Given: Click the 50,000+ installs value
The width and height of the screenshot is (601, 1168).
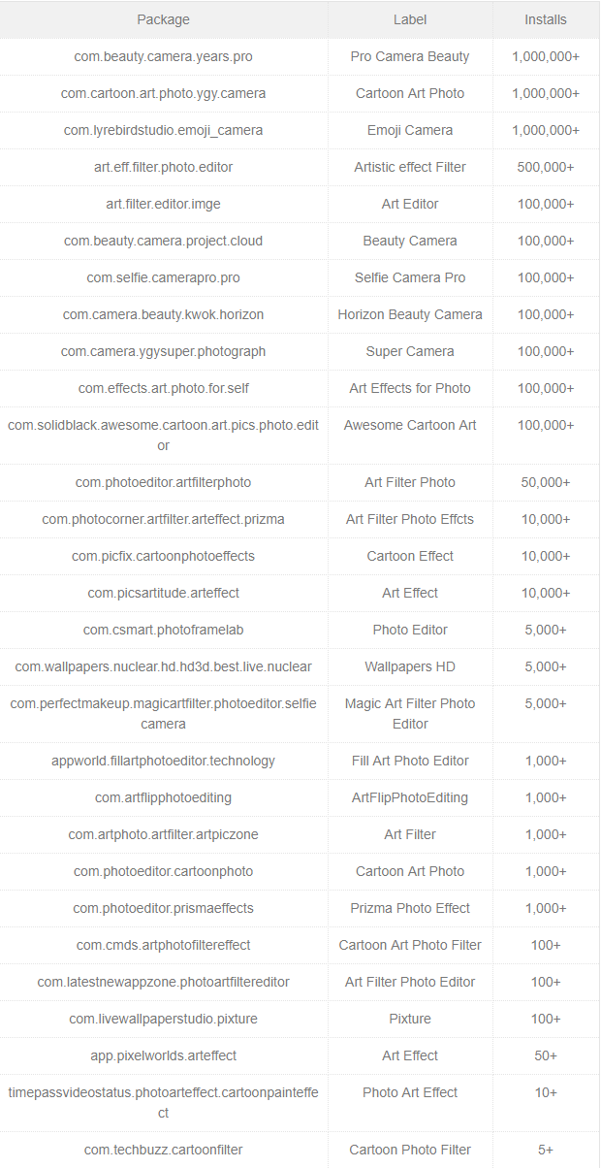Looking at the screenshot, I should (546, 482).
